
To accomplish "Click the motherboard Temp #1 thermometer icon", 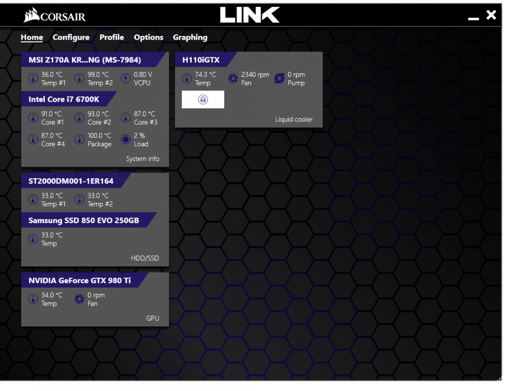I will coord(33,79).
